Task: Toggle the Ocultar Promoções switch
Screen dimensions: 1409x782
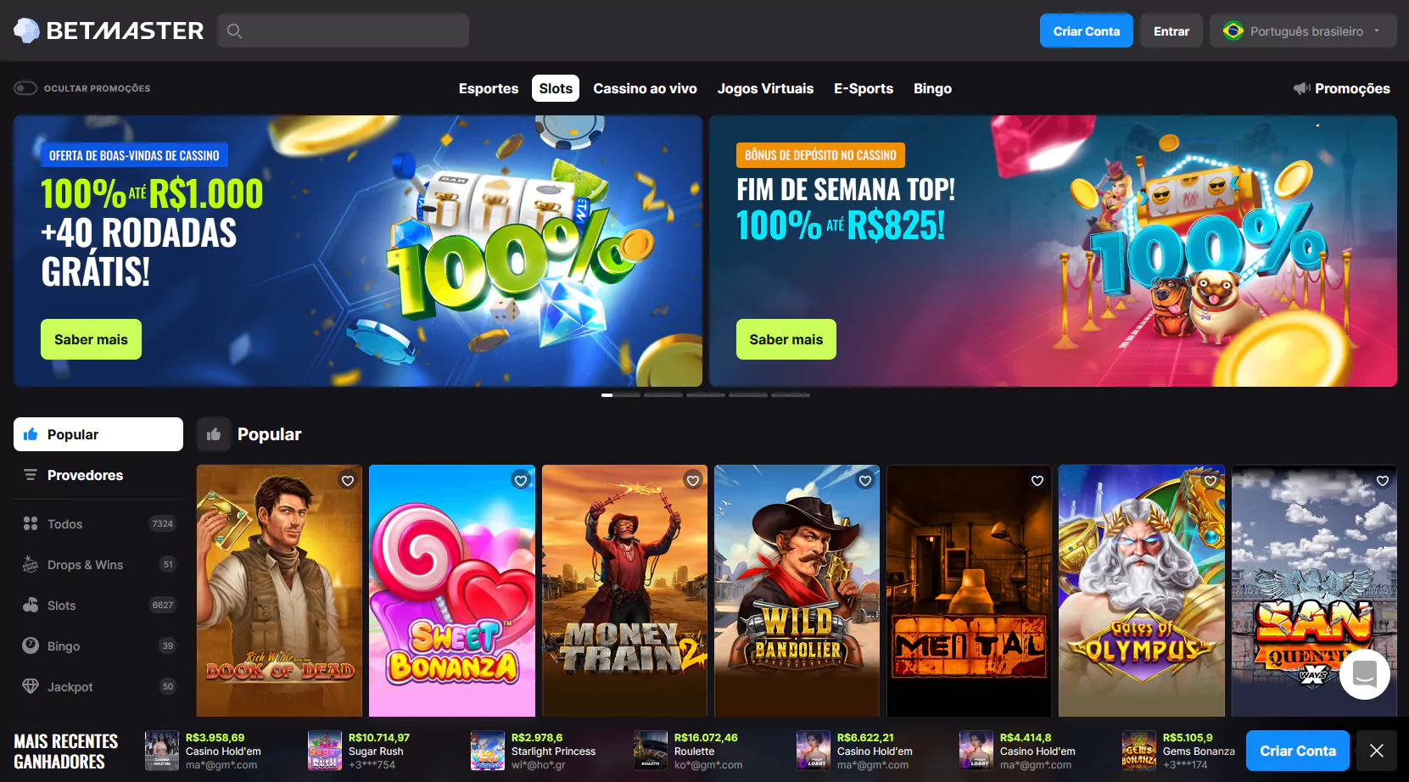Action: pyautogui.click(x=25, y=88)
